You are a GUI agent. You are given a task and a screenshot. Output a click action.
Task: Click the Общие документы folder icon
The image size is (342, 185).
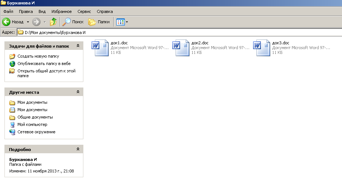pos(12,117)
